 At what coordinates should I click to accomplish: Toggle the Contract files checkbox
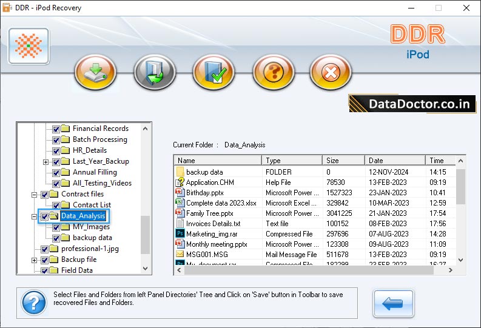coord(44,195)
